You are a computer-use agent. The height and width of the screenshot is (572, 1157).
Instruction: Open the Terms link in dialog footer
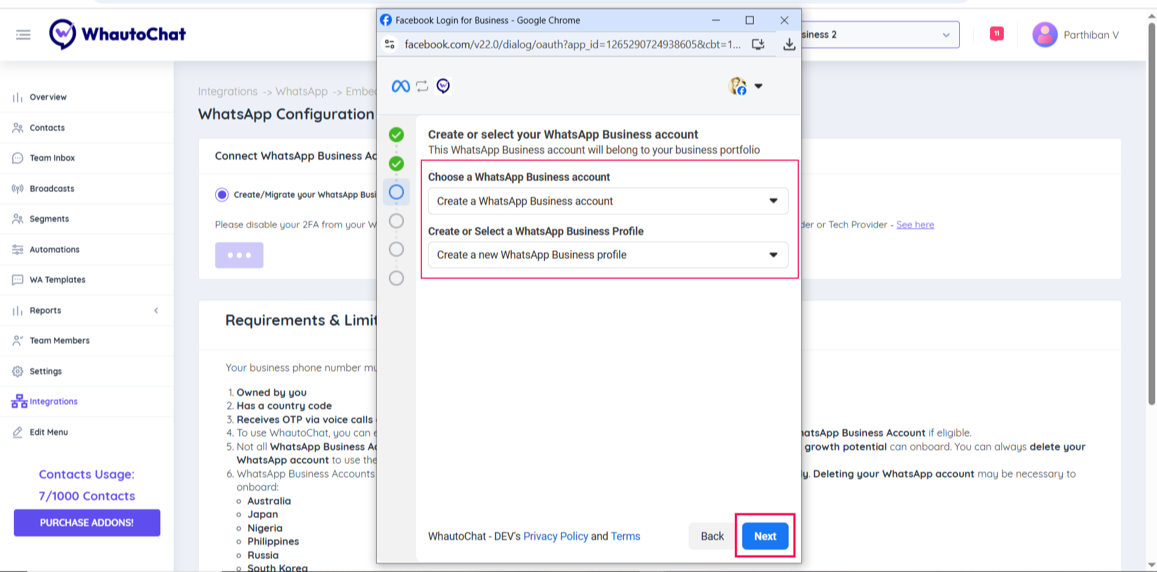(625, 536)
